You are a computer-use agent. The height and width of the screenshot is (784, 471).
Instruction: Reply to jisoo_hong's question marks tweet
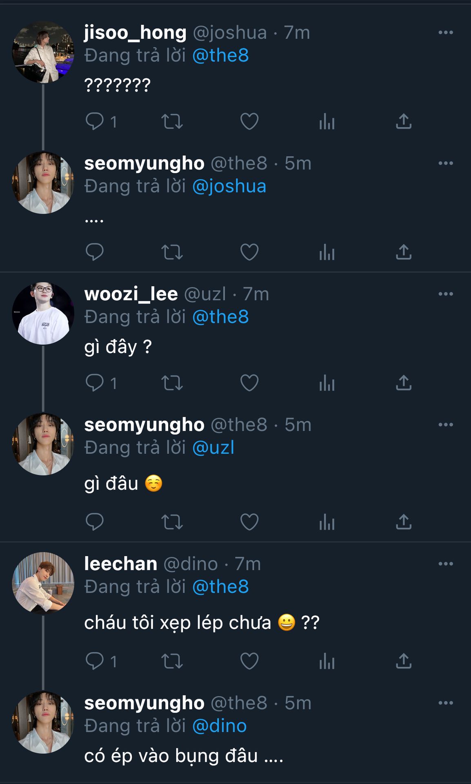[x=95, y=121]
